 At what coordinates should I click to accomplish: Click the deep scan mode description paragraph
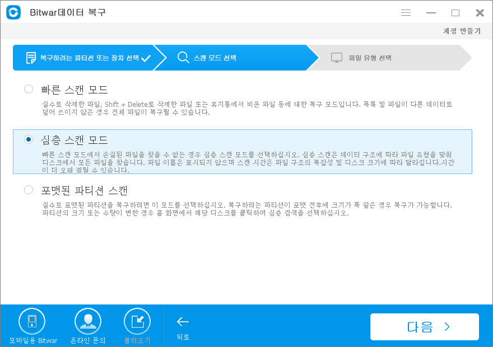coord(248,162)
